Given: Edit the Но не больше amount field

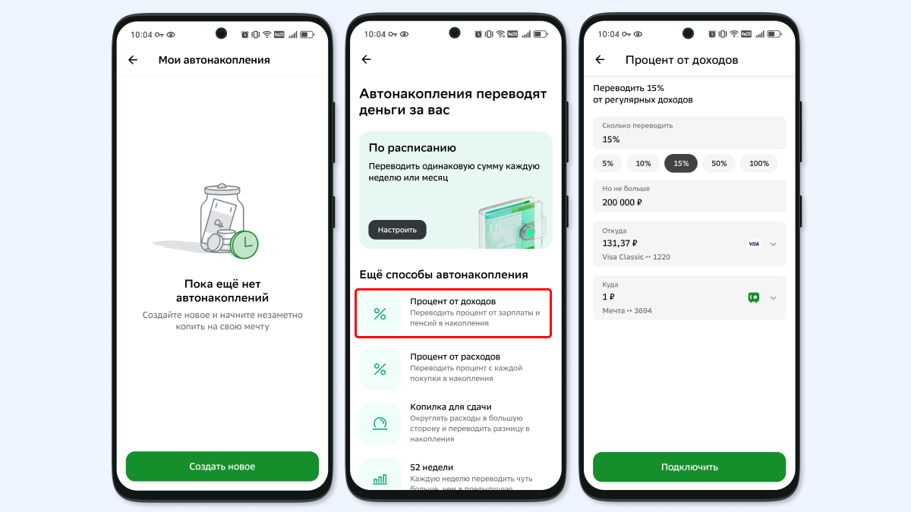Looking at the screenshot, I should pos(689,196).
